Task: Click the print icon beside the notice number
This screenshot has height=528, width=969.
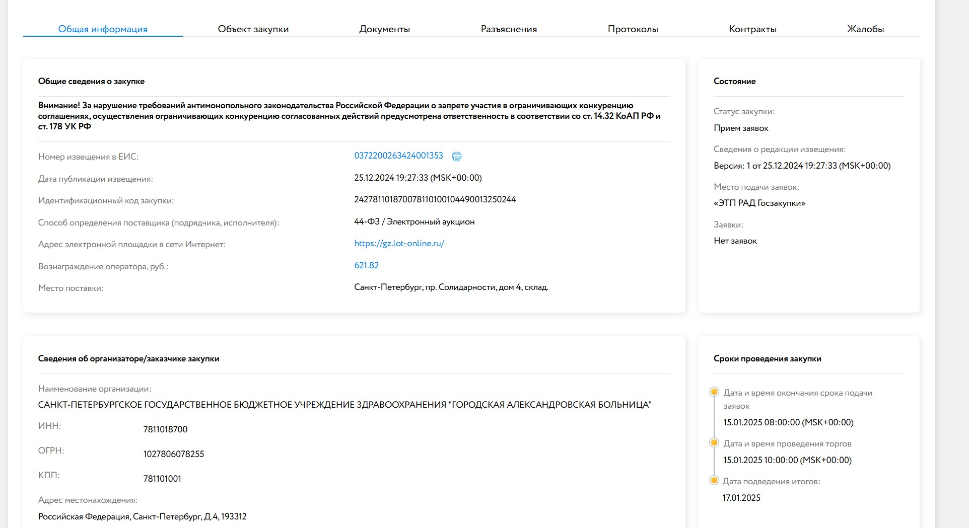Action: (456, 157)
